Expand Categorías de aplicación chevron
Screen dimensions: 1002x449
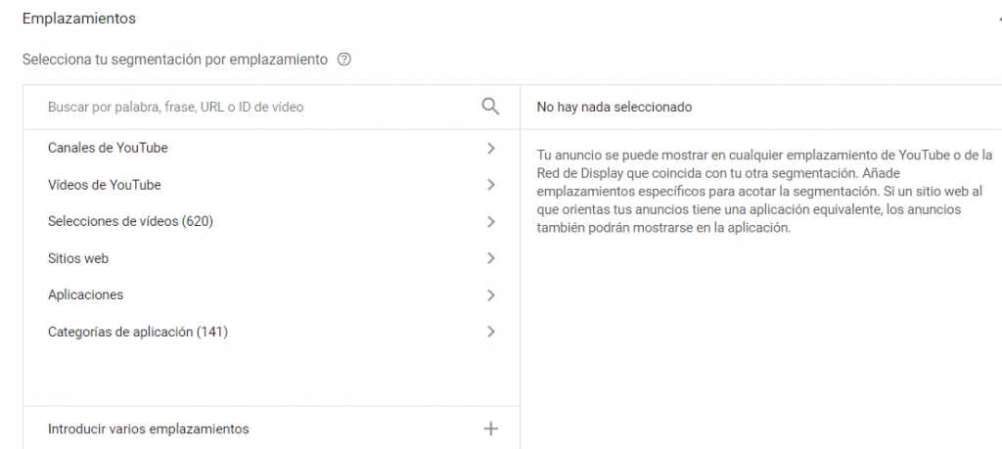pos(491,333)
